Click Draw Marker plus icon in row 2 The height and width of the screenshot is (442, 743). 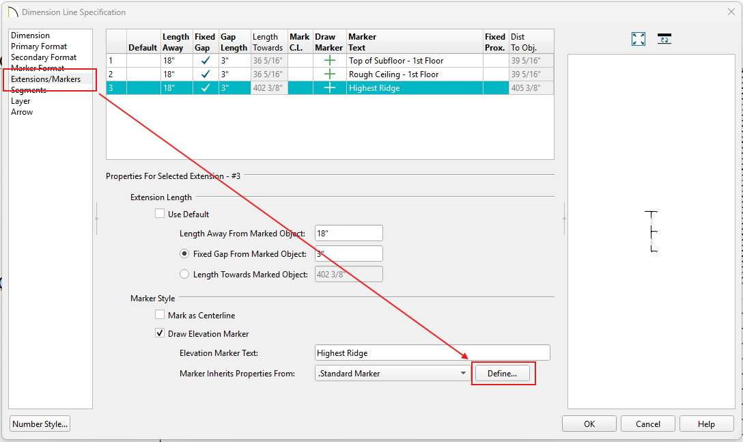tap(329, 74)
